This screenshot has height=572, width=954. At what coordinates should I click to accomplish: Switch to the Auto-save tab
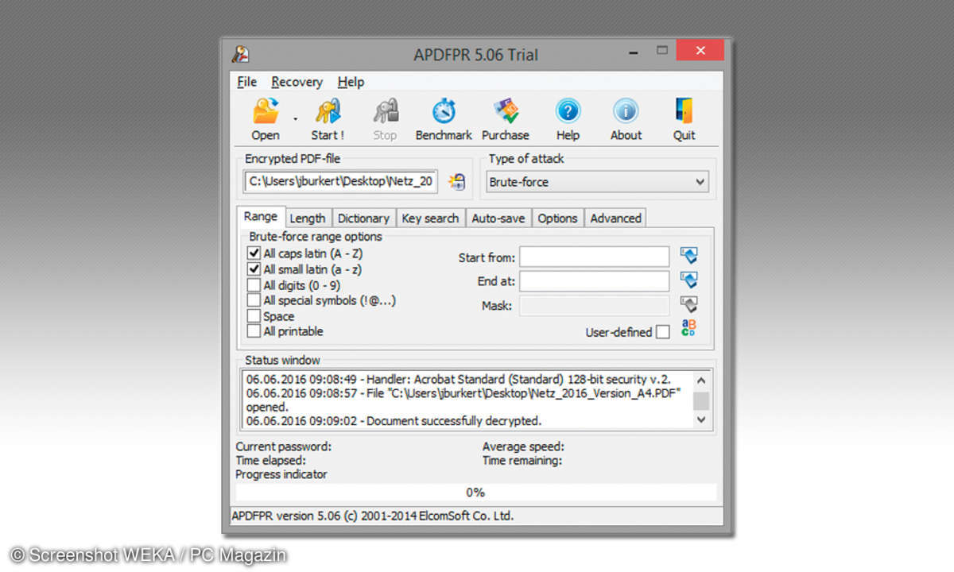498,218
